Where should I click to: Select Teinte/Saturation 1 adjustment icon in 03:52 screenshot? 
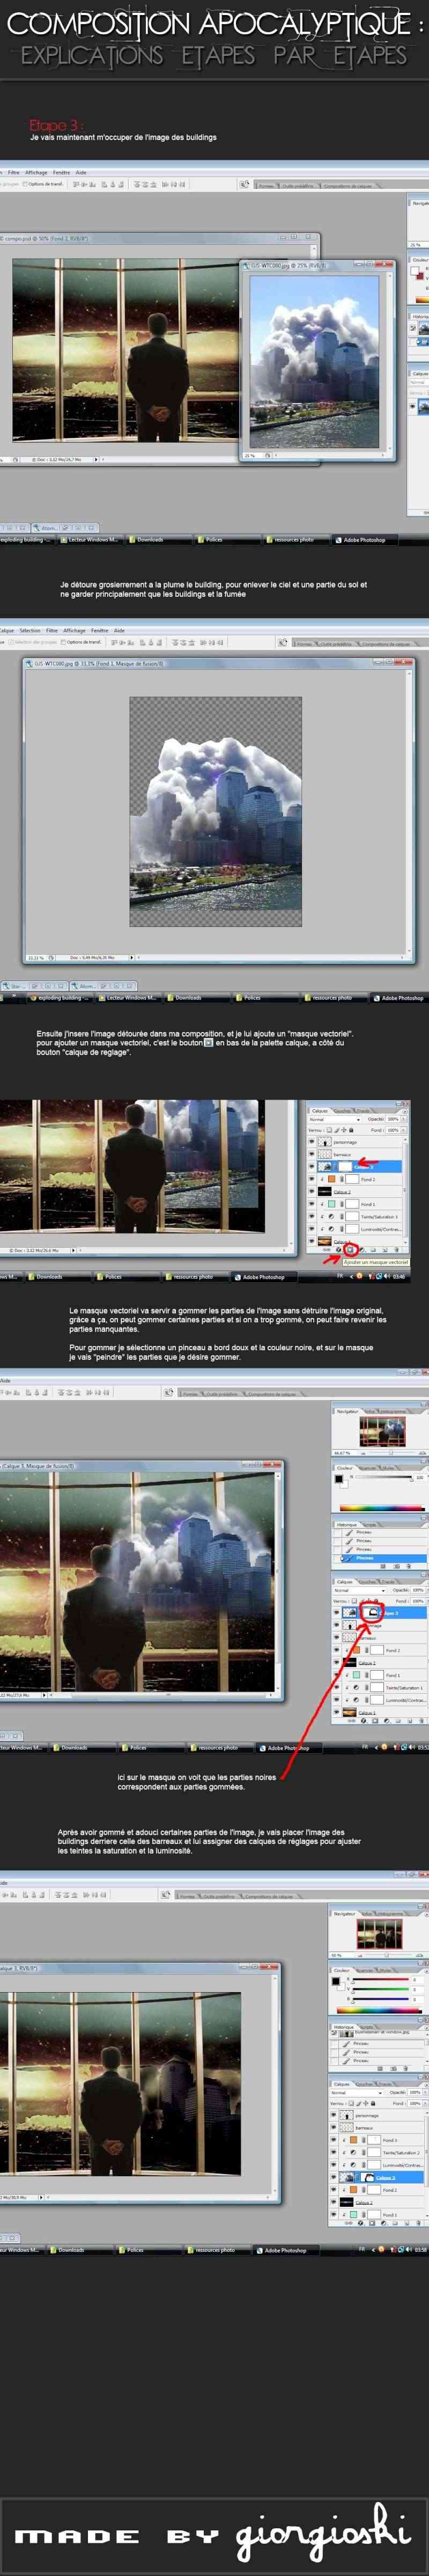(x=356, y=1687)
